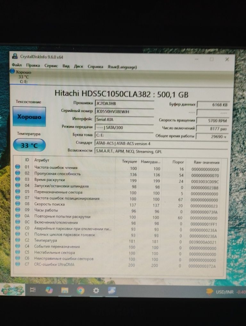Viewport: 246px width, 326px height.
Task: Open the Файл menu
Action: click(x=17, y=65)
